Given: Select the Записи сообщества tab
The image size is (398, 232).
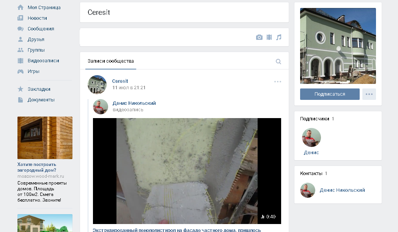Looking at the screenshot, I should click(111, 61).
